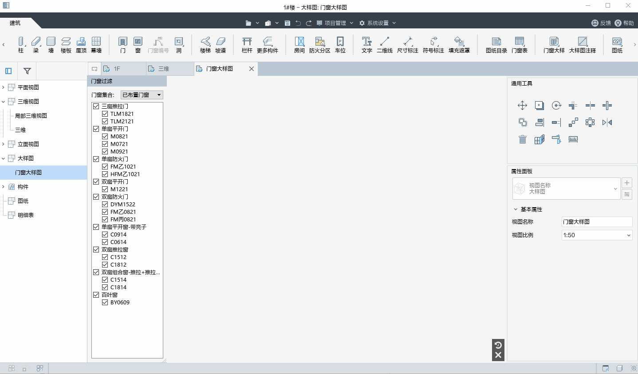The height and width of the screenshot is (374, 638).
Task: Select the 栏杆 (railing) tool
Action: (247, 45)
